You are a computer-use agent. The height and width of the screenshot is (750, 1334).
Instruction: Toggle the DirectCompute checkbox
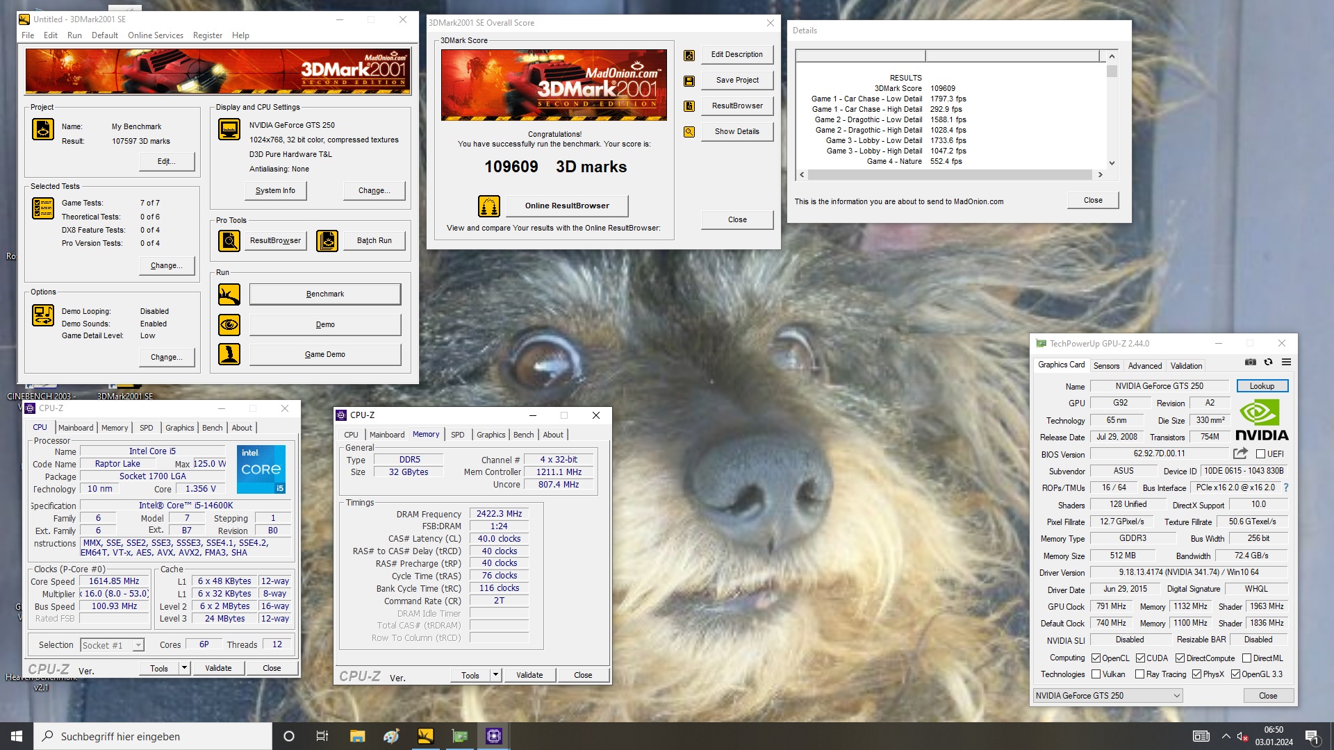[x=1180, y=658]
